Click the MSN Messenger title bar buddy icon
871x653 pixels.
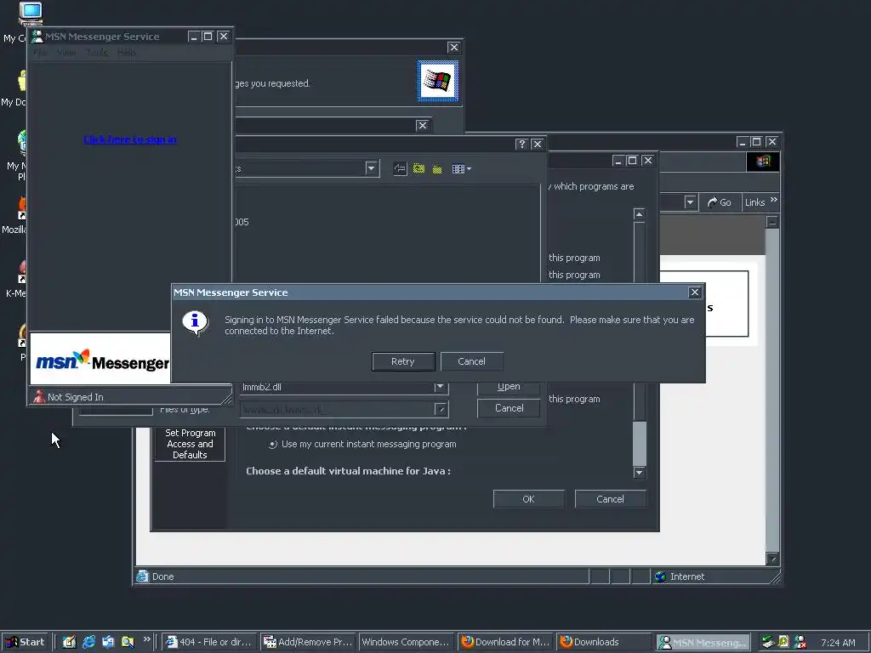click(37, 37)
